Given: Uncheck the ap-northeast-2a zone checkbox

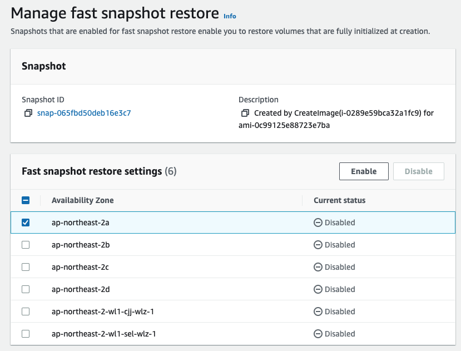Looking at the screenshot, I should (26, 223).
